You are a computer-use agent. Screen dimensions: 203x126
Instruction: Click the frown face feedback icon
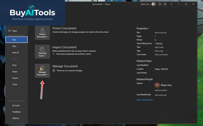[x=165, y=4]
